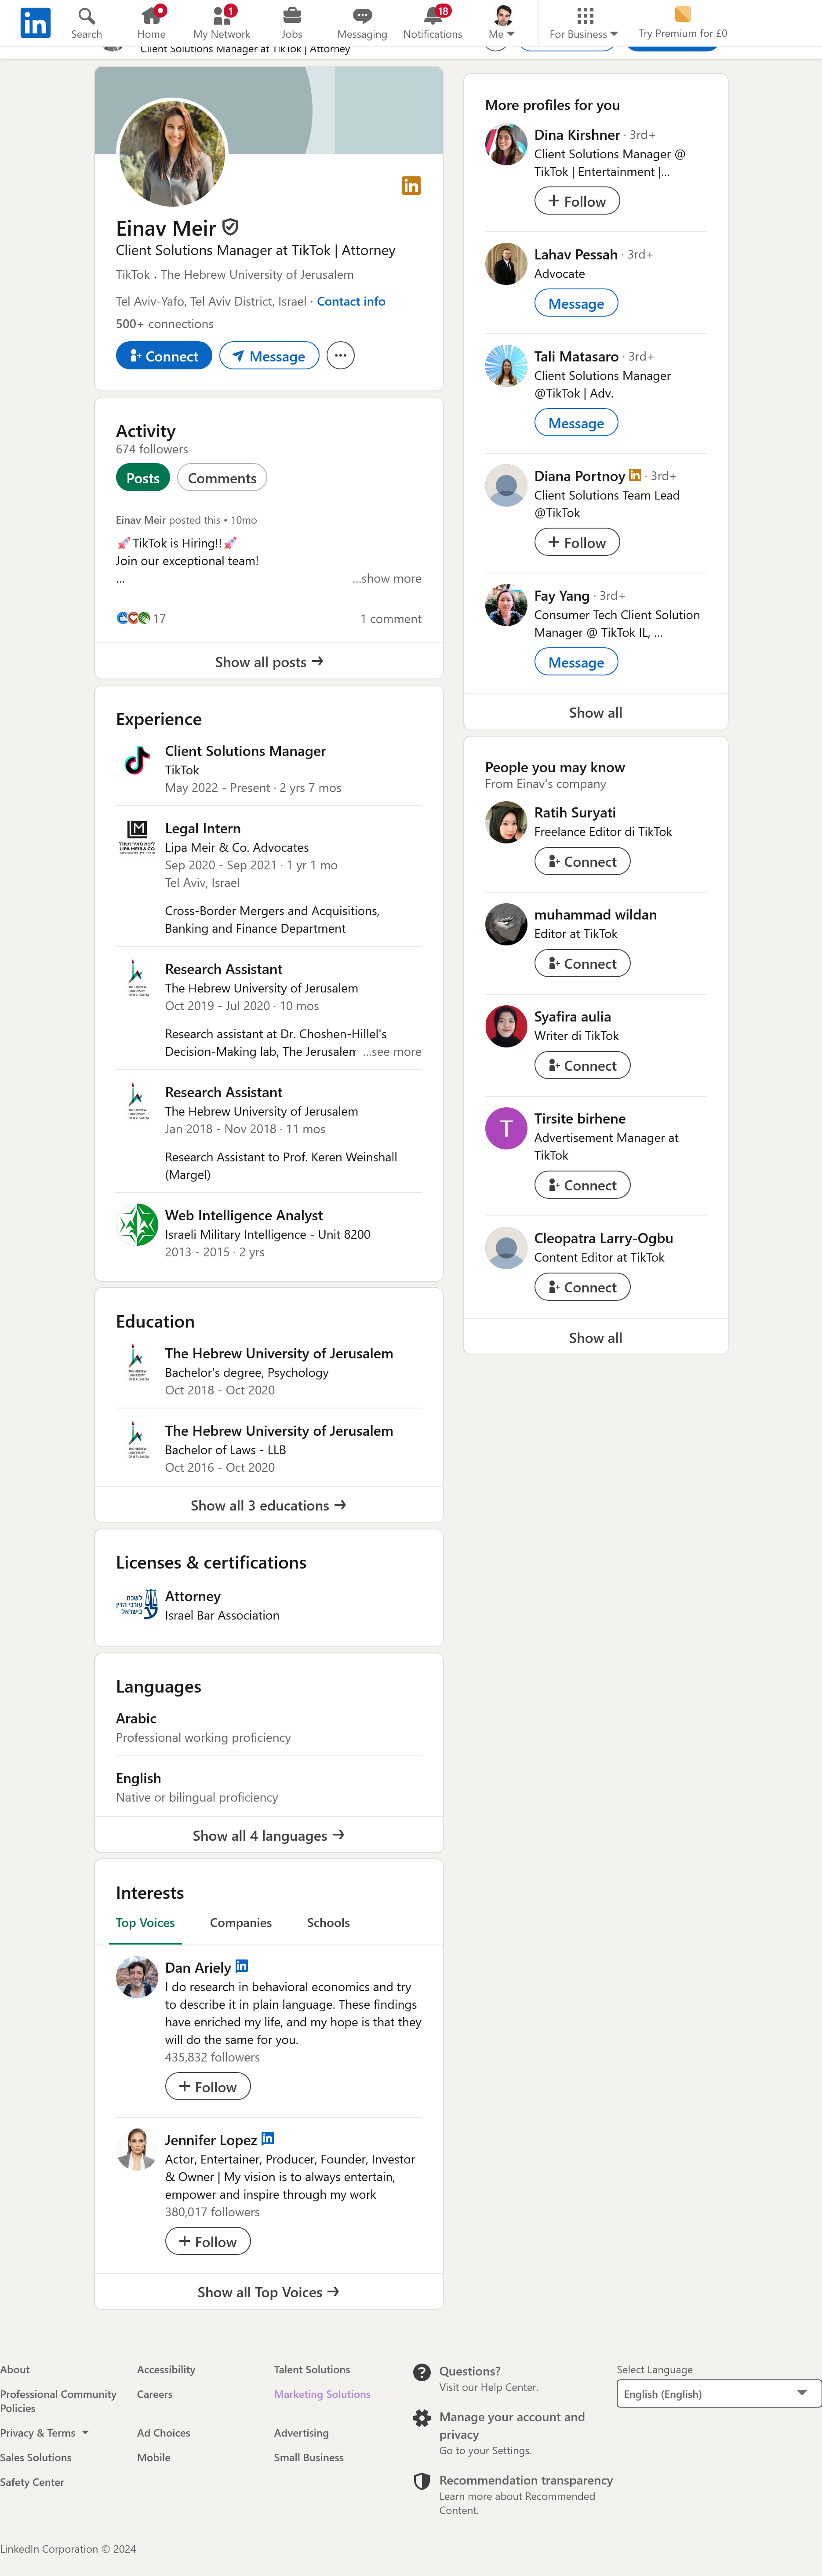Go to My Network icon

[x=222, y=16]
